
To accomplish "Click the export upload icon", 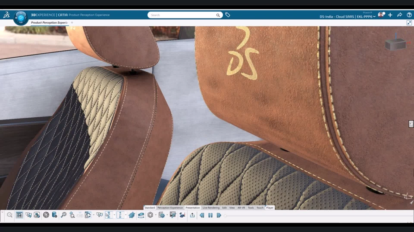I will (192, 215).
